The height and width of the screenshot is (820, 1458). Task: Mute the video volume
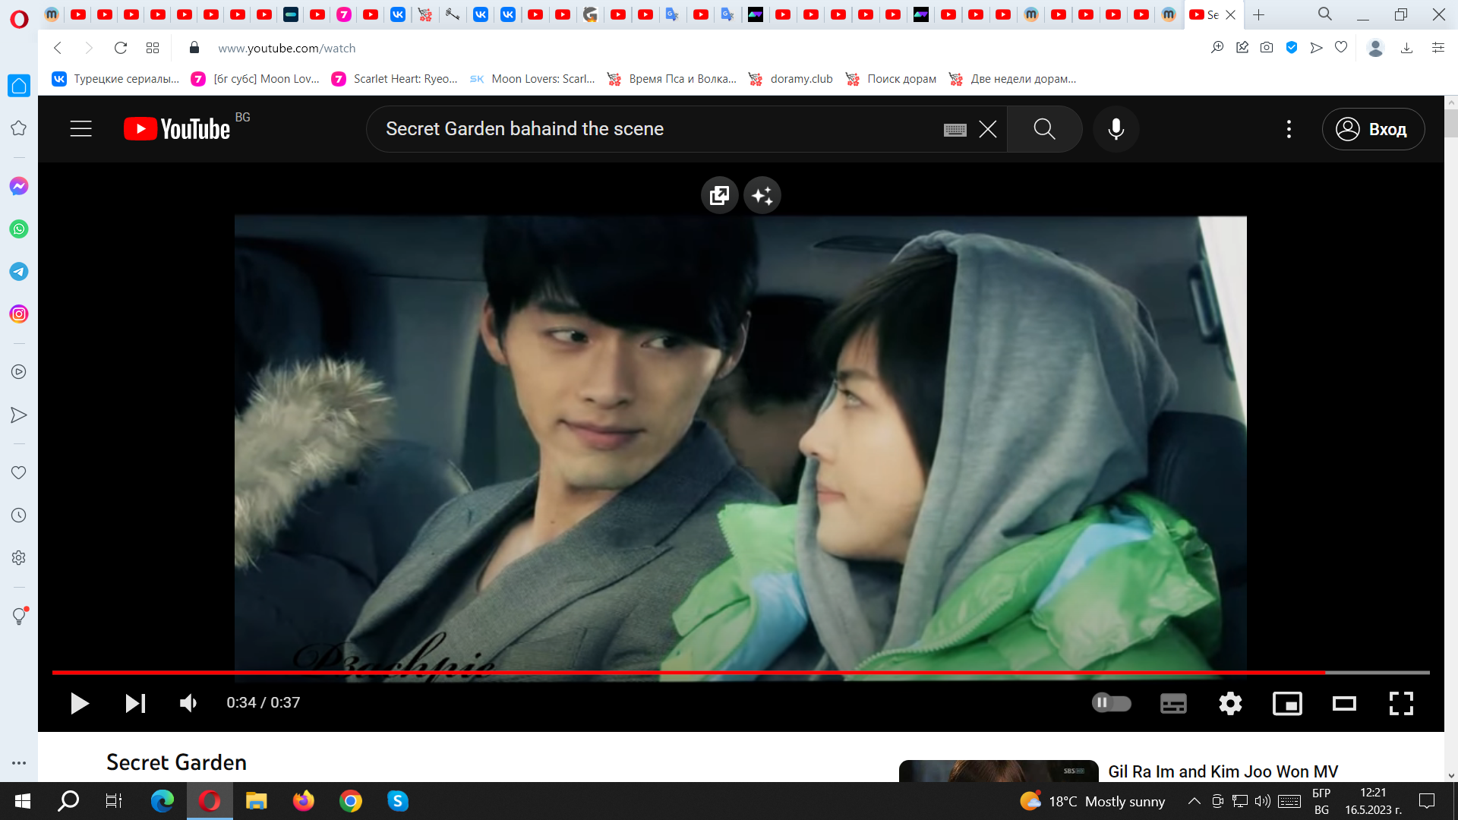188,704
